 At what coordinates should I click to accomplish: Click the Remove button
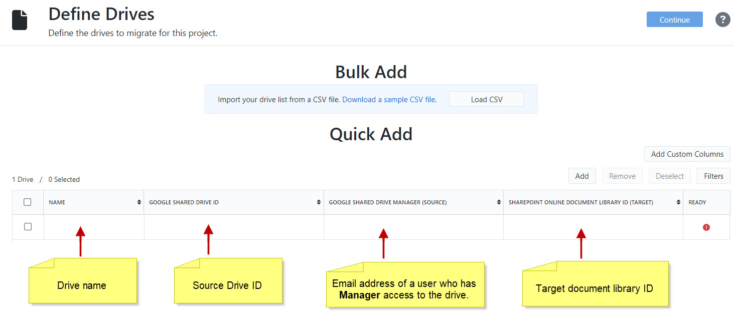pyautogui.click(x=622, y=176)
